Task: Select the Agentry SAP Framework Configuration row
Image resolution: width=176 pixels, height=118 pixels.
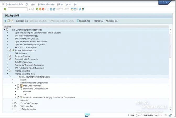Action: 29,65
